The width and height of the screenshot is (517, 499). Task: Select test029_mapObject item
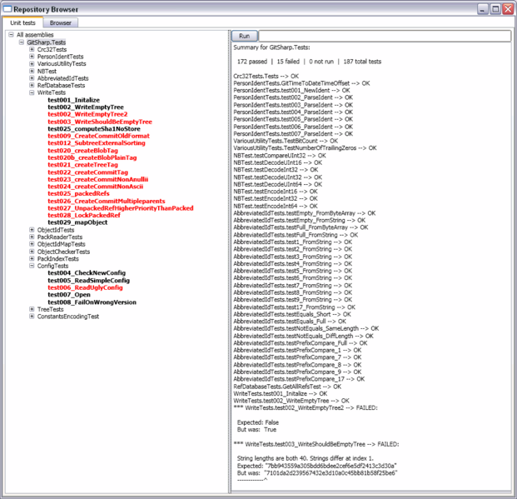77,222
